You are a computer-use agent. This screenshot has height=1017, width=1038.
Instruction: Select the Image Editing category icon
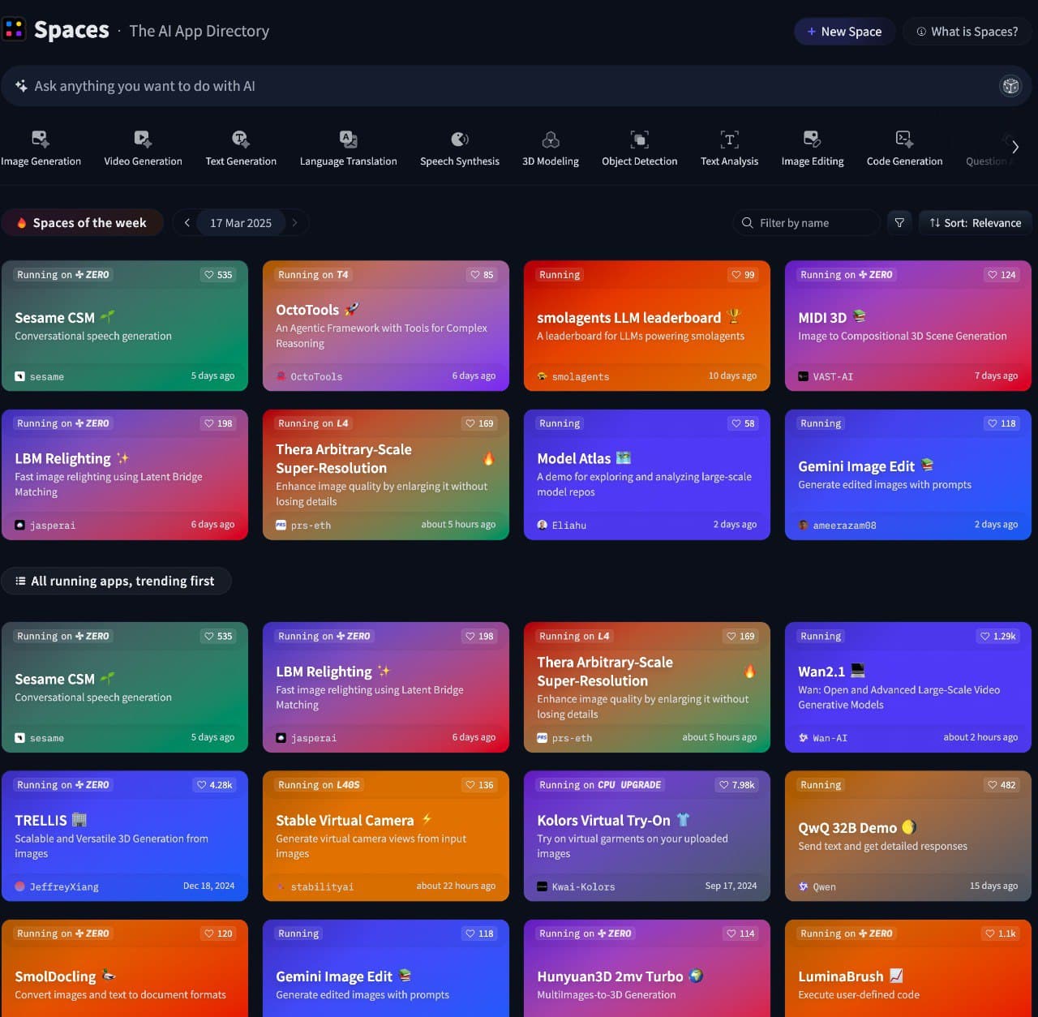(812, 139)
